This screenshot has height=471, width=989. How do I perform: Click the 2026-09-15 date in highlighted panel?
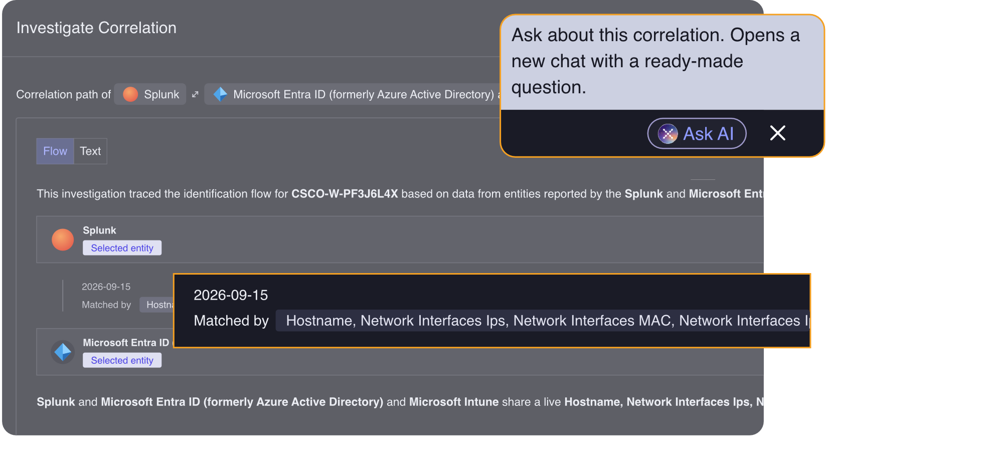(x=231, y=295)
